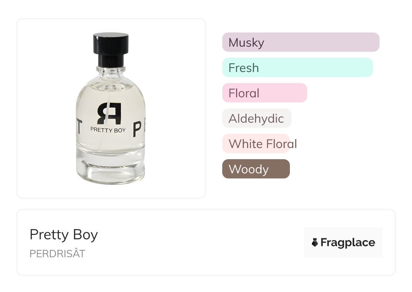
Task: Click the Fragplace perfume bottle logo icon
Action: coord(315,242)
